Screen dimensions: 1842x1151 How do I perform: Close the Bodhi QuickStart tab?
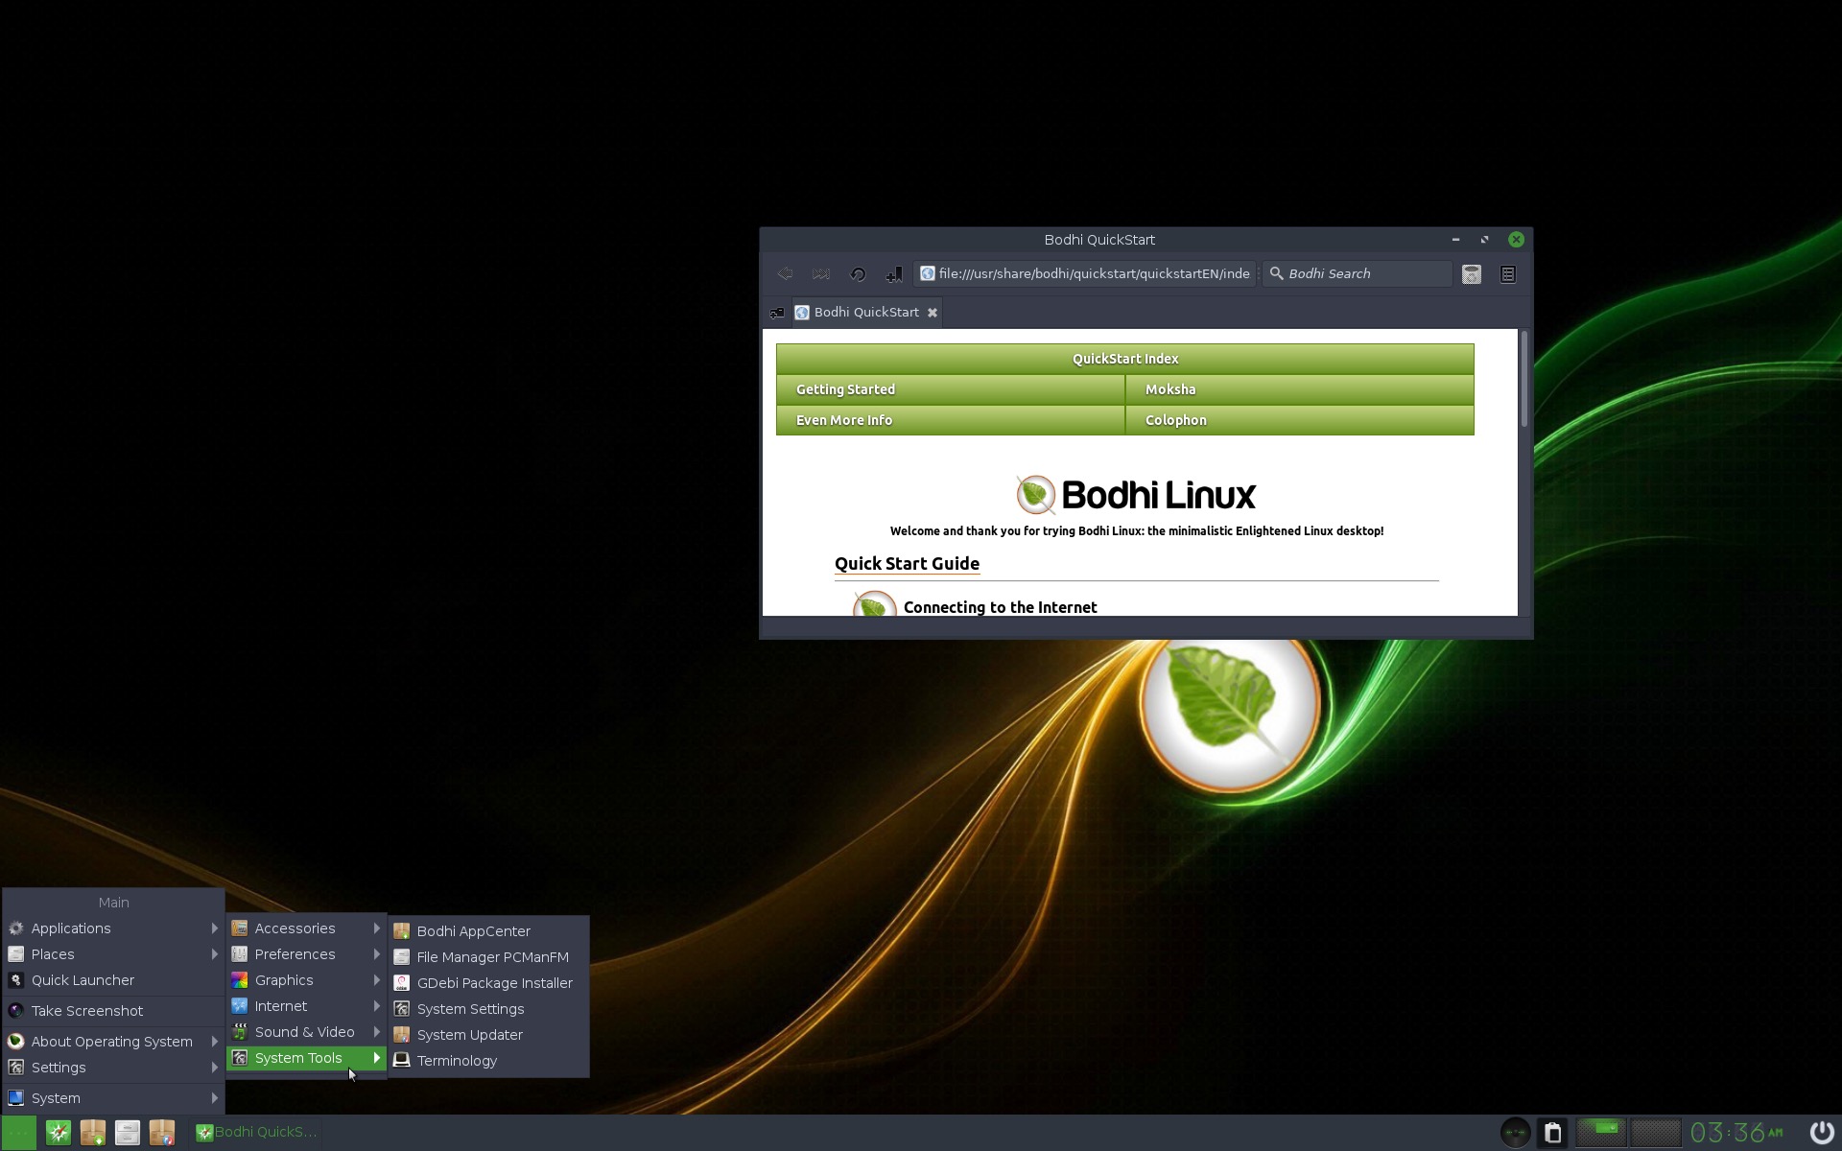[932, 313]
